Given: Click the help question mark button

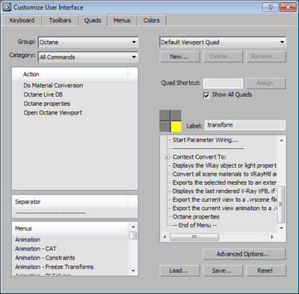Looking at the screenshot, I should tap(271, 7).
